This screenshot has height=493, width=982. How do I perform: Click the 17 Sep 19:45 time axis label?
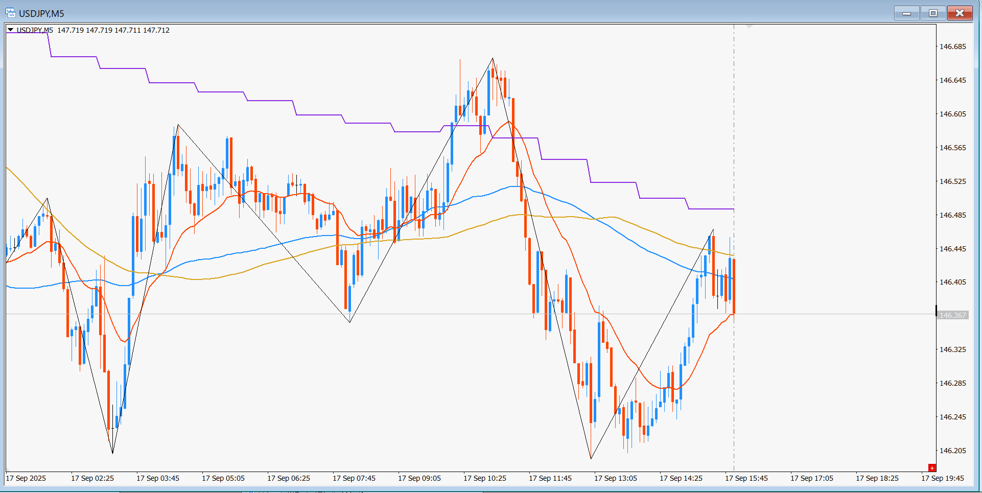tap(943, 478)
